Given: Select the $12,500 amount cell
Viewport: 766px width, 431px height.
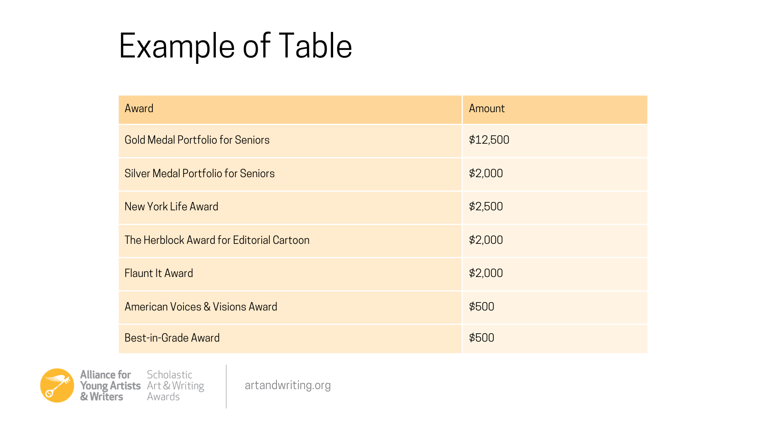Looking at the screenshot, I should click(x=489, y=140).
